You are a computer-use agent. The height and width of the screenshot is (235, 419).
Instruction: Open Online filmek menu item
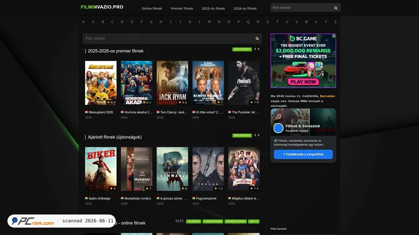pyautogui.click(x=152, y=8)
